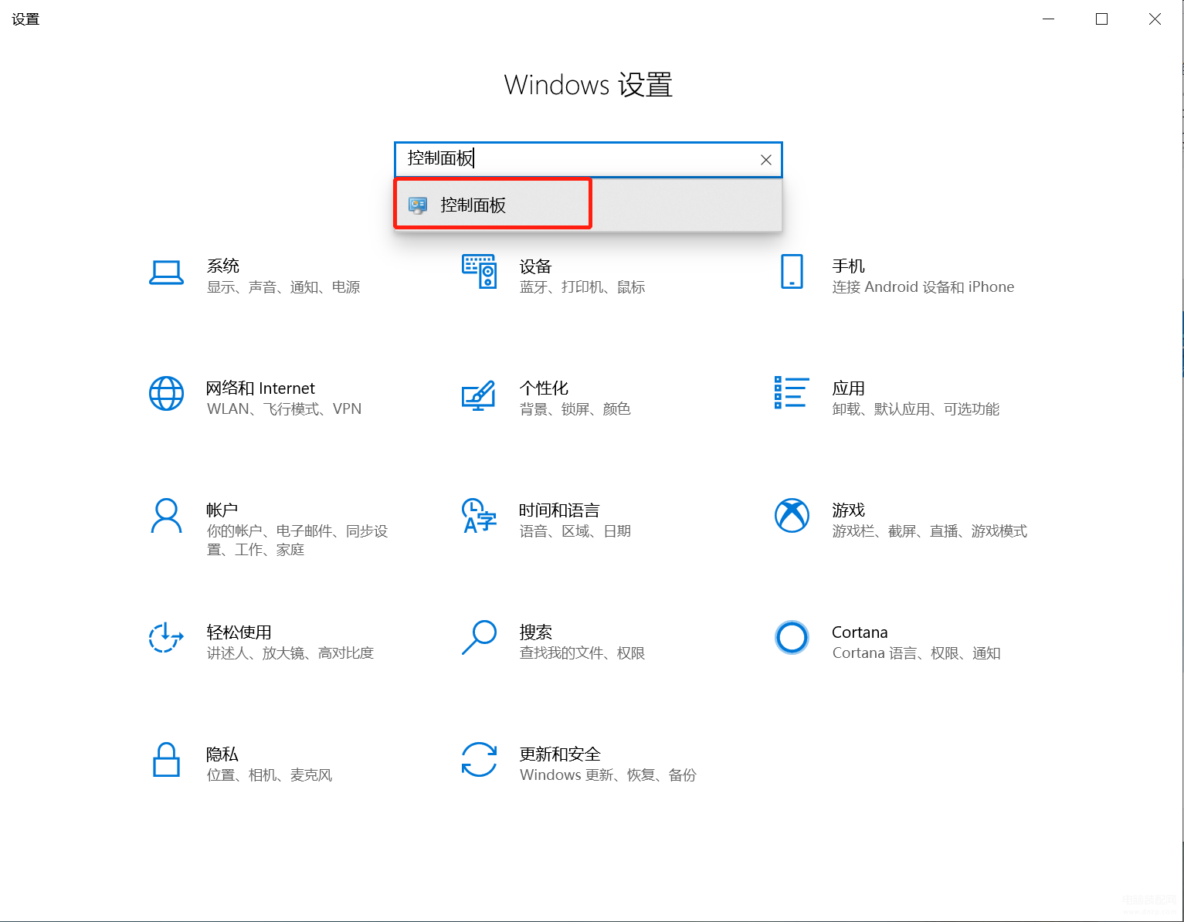This screenshot has width=1184, height=922.
Task: Click text 显示、声音、通知、电源
Action: [283, 287]
